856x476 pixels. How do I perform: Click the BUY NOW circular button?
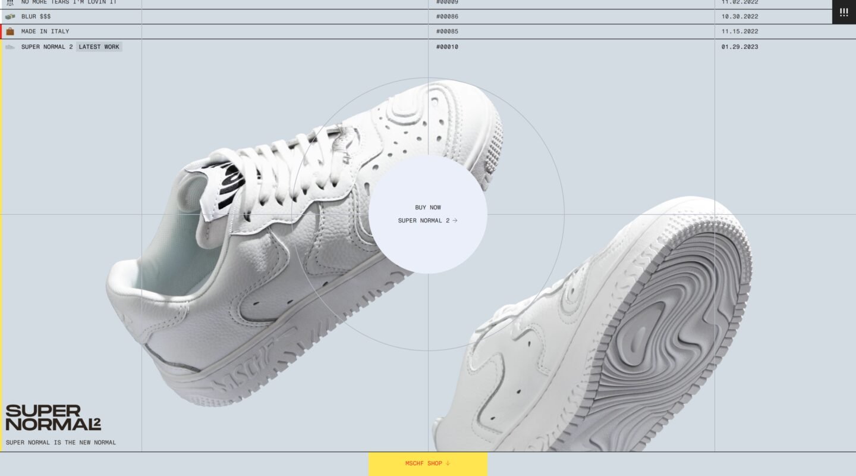click(x=428, y=214)
